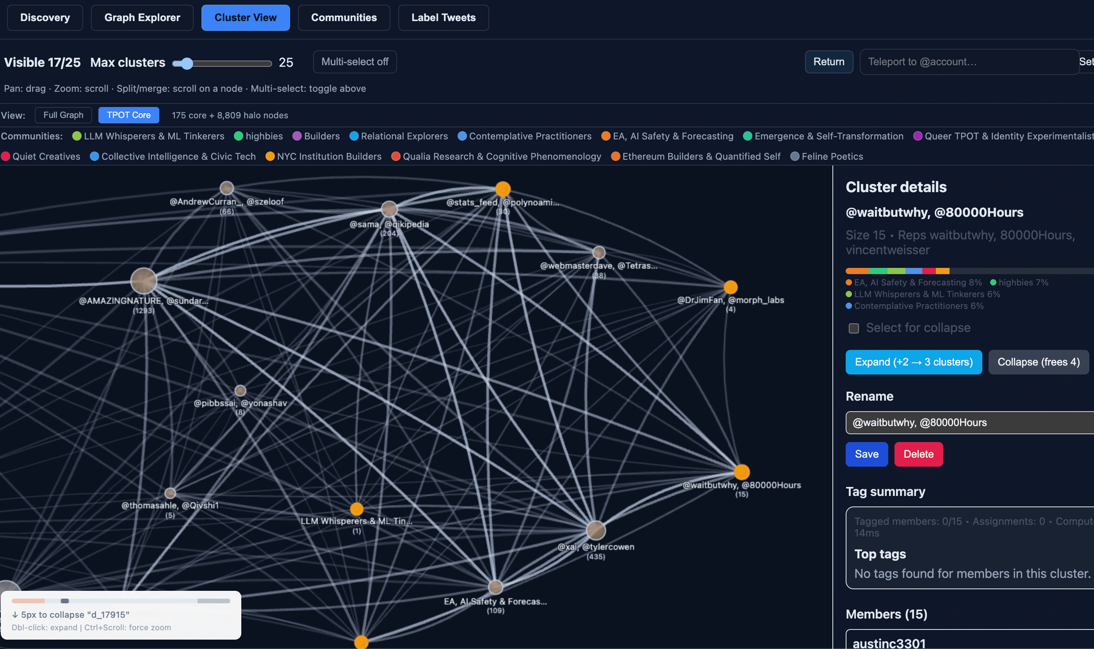Save the renamed cluster
The width and height of the screenshot is (1094, 649).
[x=866, y=454]
